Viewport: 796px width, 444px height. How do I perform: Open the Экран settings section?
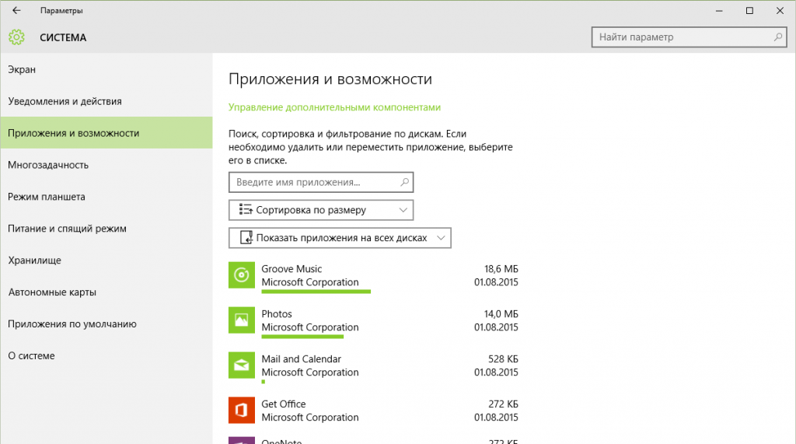pyautogui.click(x=106, y=70)
